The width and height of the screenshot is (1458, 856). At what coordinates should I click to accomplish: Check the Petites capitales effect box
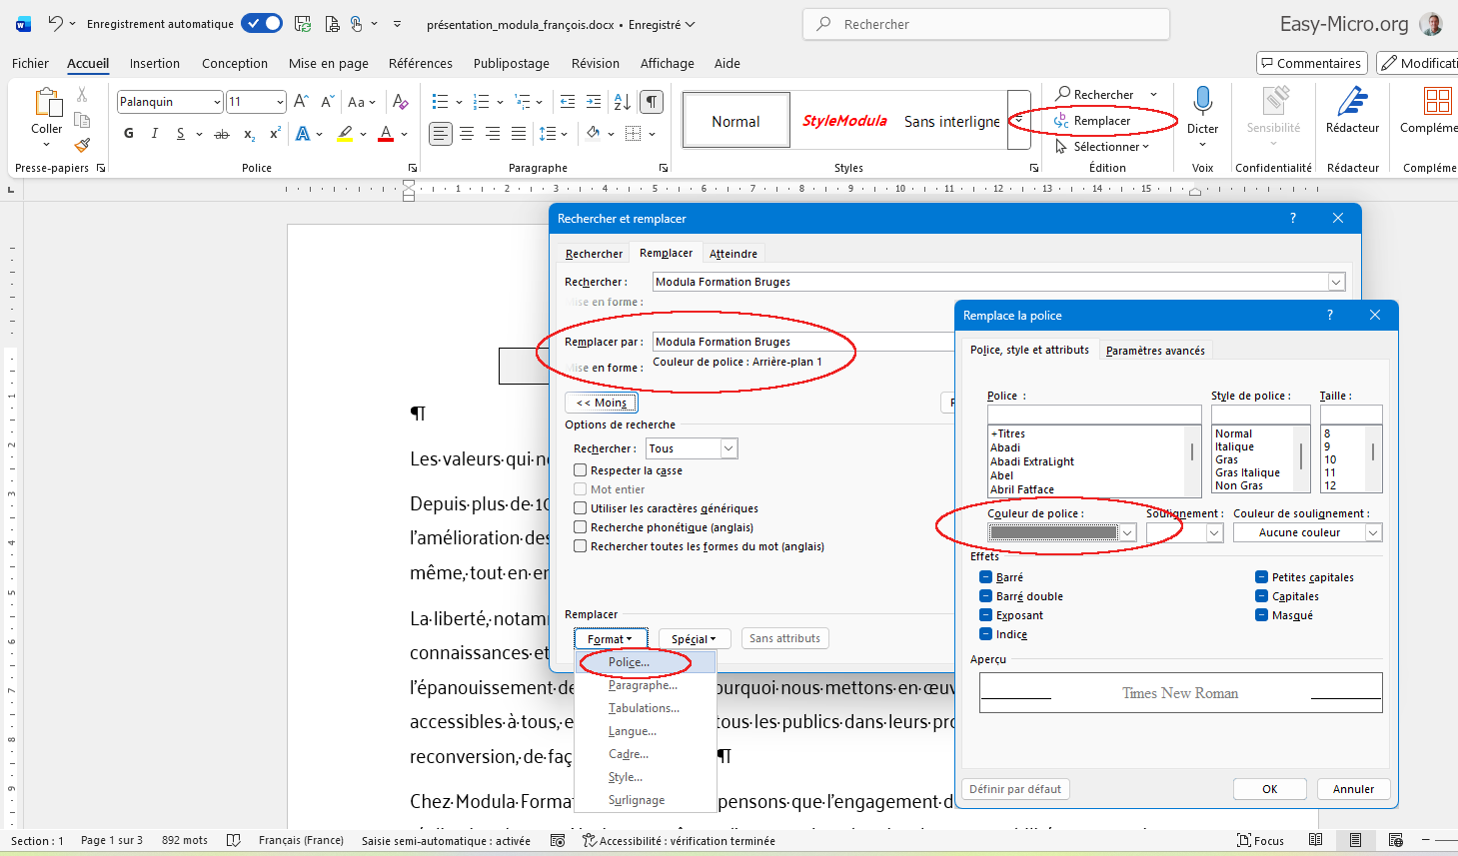1262,577
